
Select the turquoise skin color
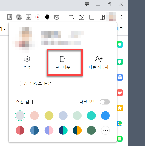pyautogui.click(x=91, y=116)
